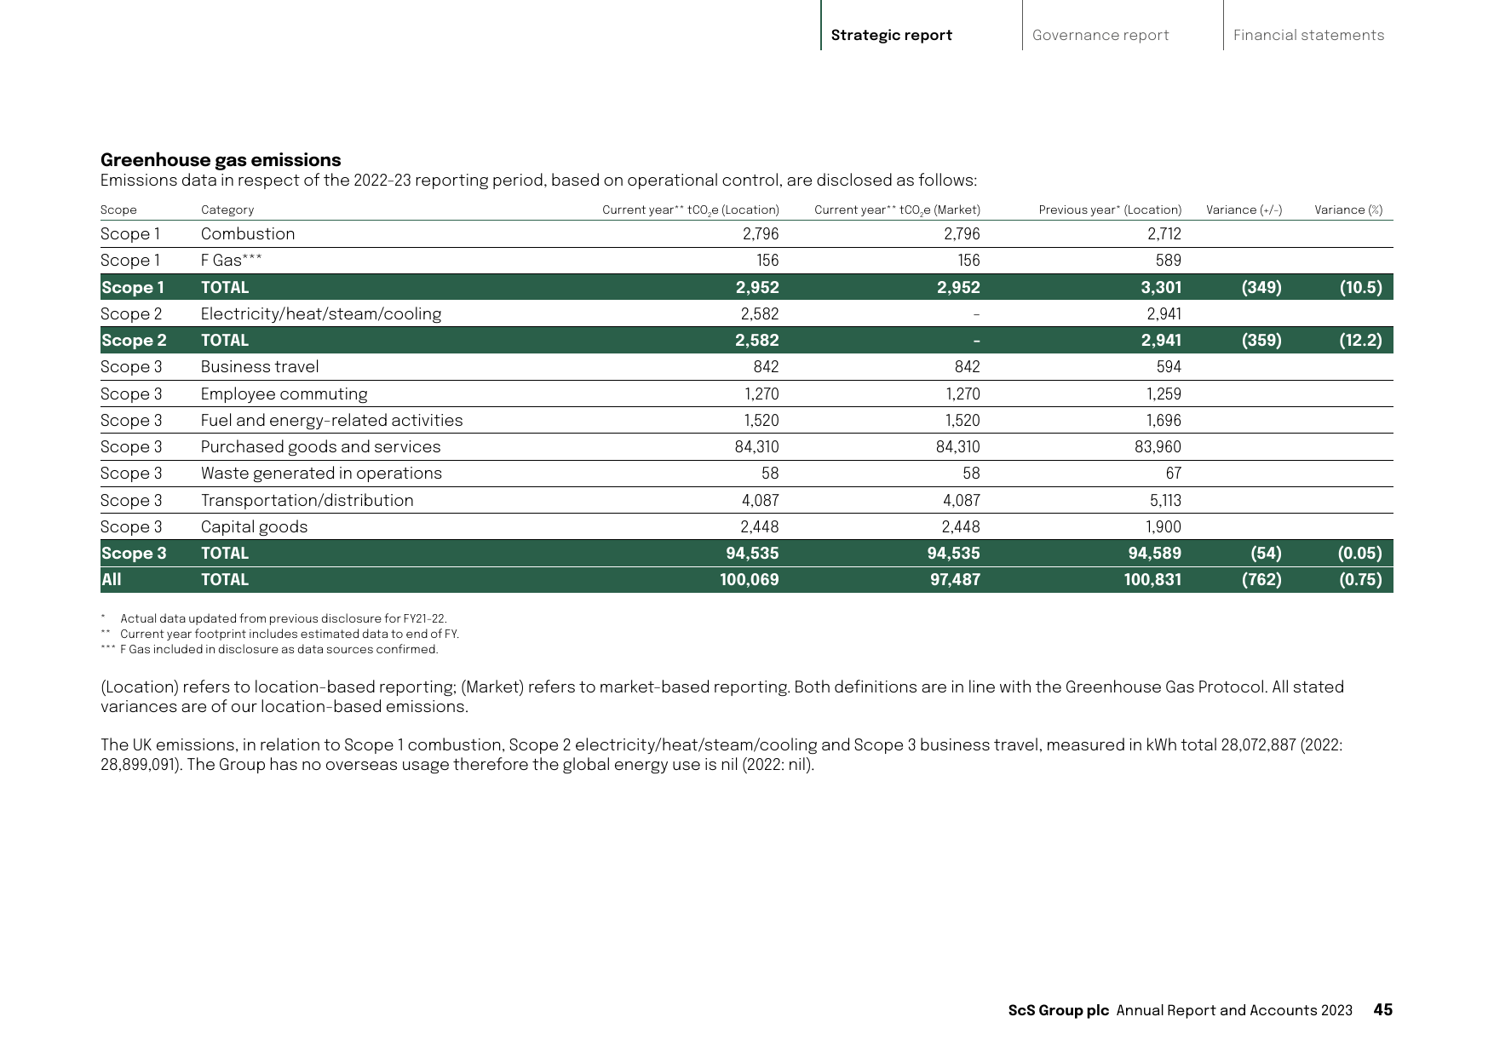The image size is (1494, 1057).
Task: Select the Scope 1 variance (349)
Action: tap(1261, 288)
